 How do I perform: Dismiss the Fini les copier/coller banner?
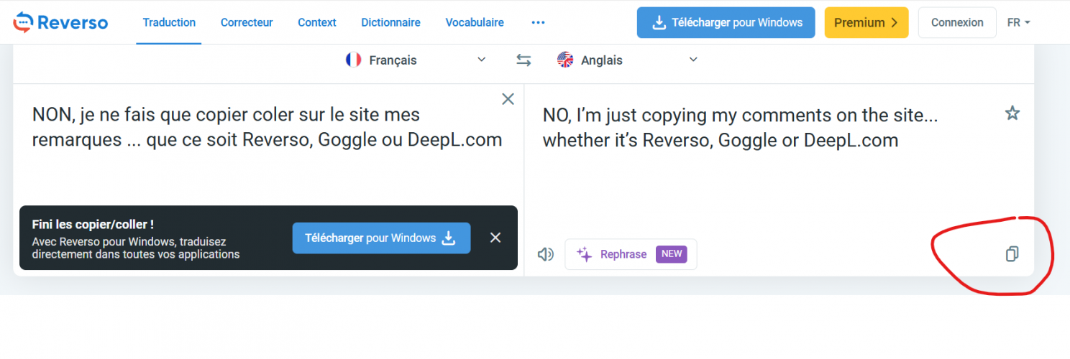(x=495, y=238)
